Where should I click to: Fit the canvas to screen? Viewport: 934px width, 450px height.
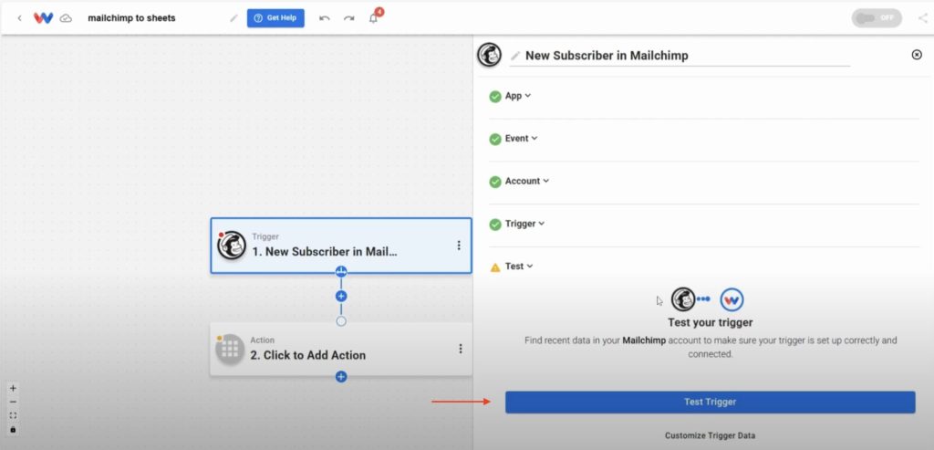(x=13, y=415)
